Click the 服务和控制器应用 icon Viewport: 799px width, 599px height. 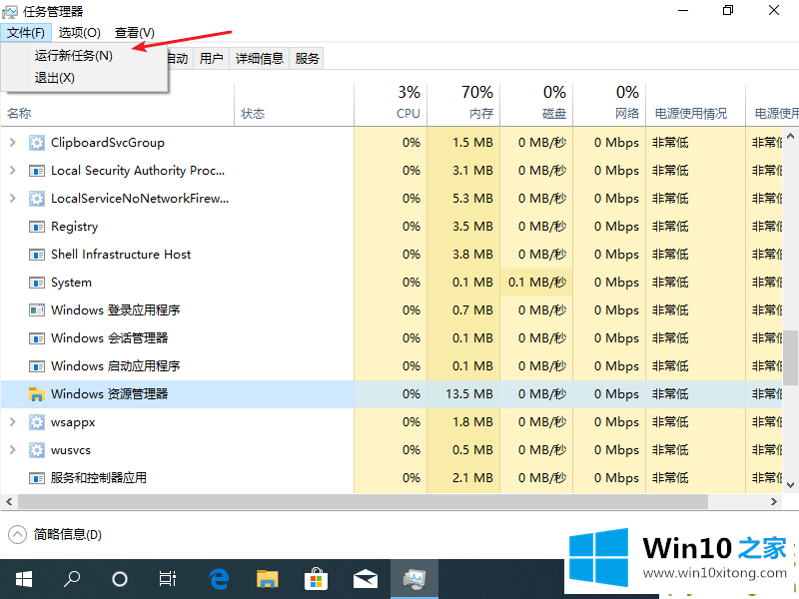(x=36, y=478)
